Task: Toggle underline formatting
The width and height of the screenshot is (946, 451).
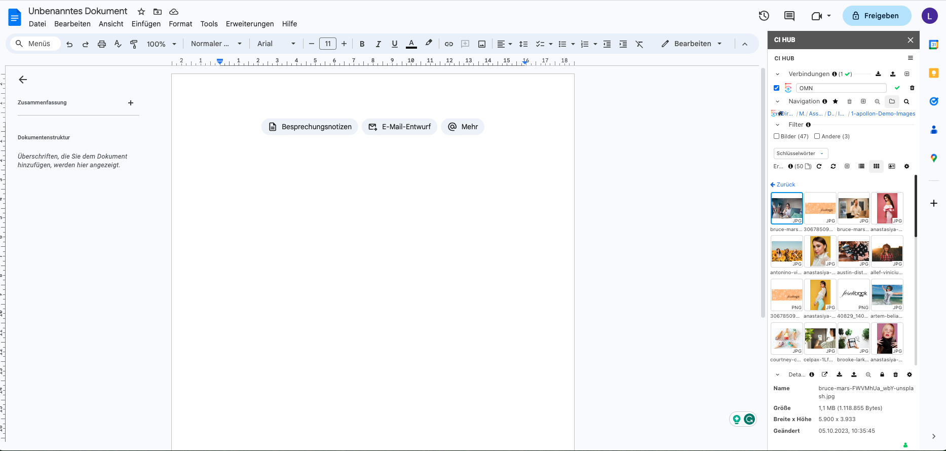Action: 395,44
